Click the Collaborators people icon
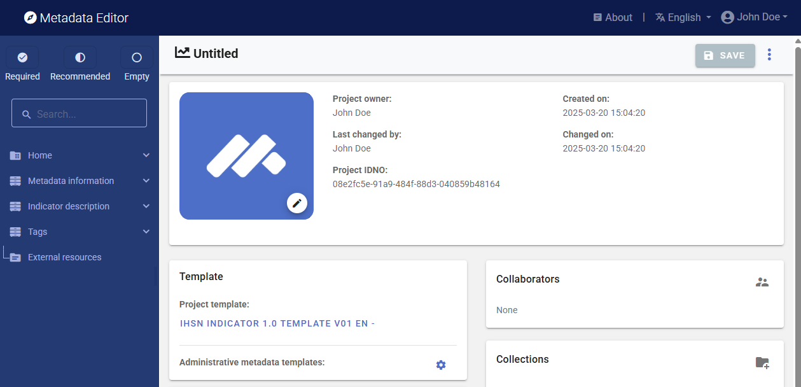Image resolution: width=801 pixels, height=387 pixels. point(762,282)
